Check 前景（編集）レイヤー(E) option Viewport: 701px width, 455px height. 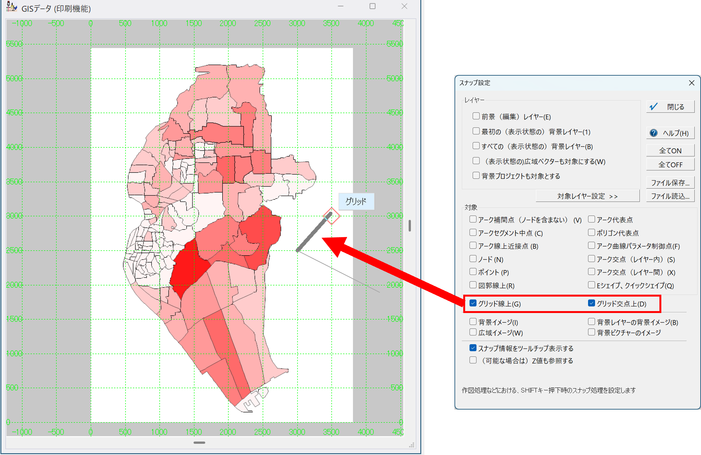[x=476, y=116]
